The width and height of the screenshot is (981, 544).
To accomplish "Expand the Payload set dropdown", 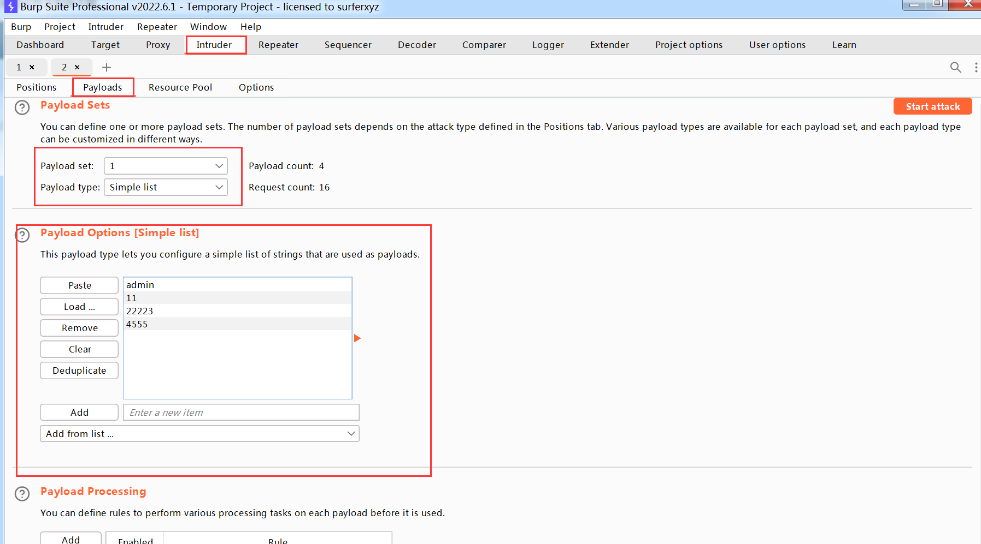I will (x=166, y=166).
